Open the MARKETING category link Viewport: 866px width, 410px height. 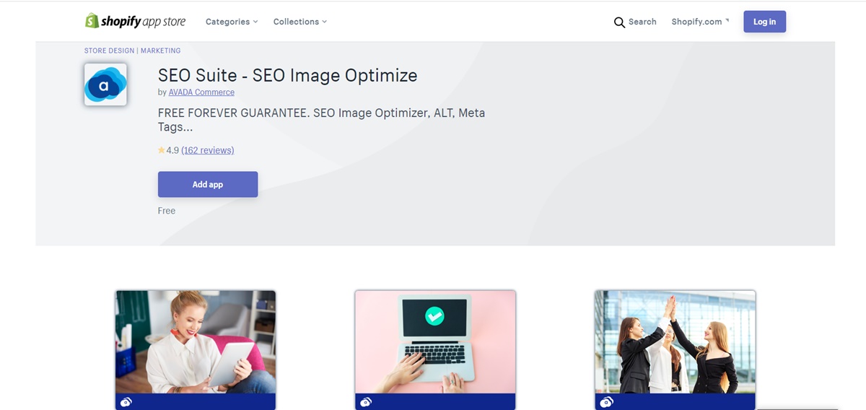coord(161,51)
